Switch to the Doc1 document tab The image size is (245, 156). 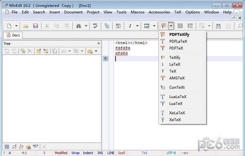13,35
